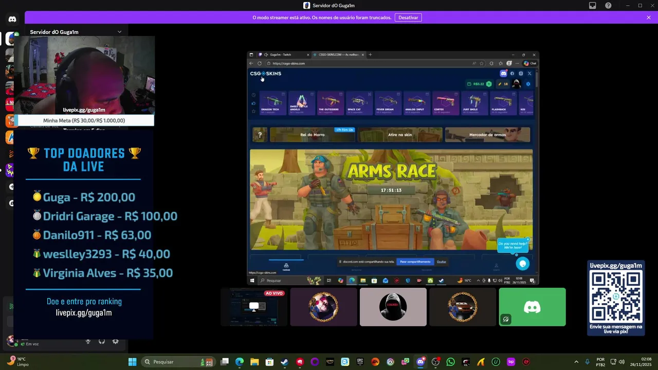Open Microsoft Edge from the taskbar

click(240, 362)
